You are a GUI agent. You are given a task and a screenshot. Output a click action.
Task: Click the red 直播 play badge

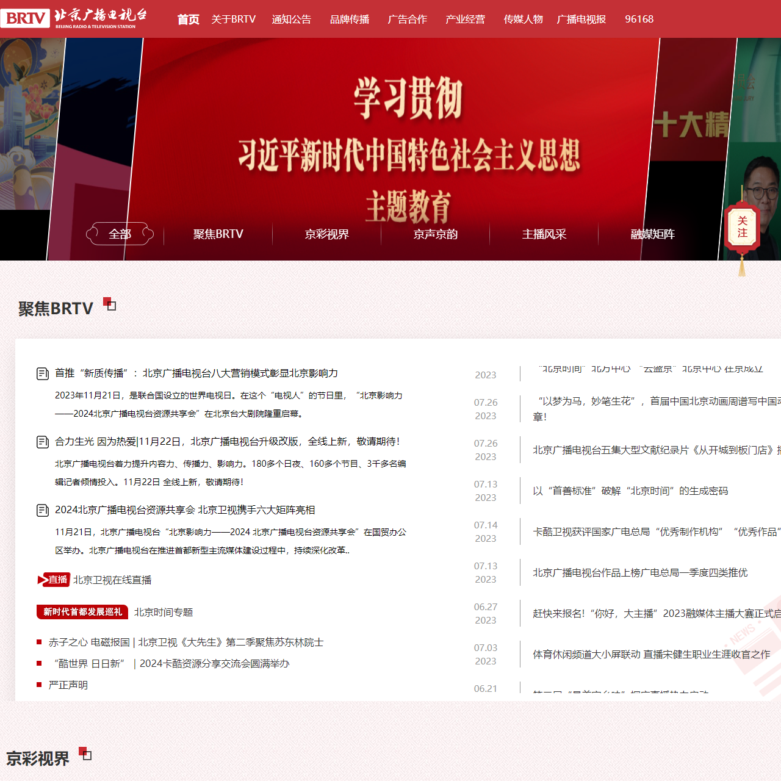(54, 580)
